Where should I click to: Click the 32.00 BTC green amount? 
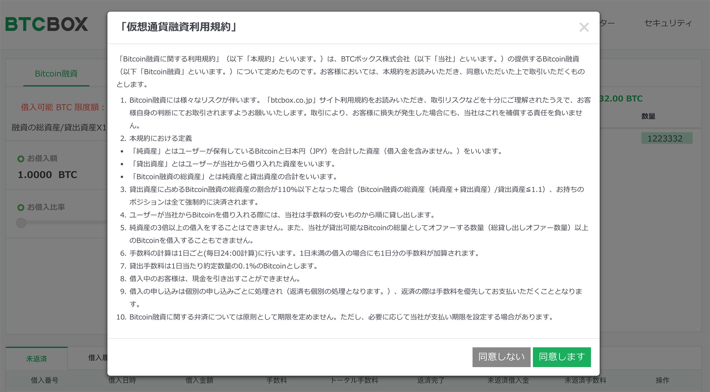pyautogui.click(x=621, y=99)
